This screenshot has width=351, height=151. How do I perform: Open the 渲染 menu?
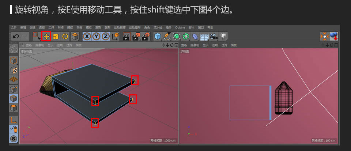tap(98, 27)
